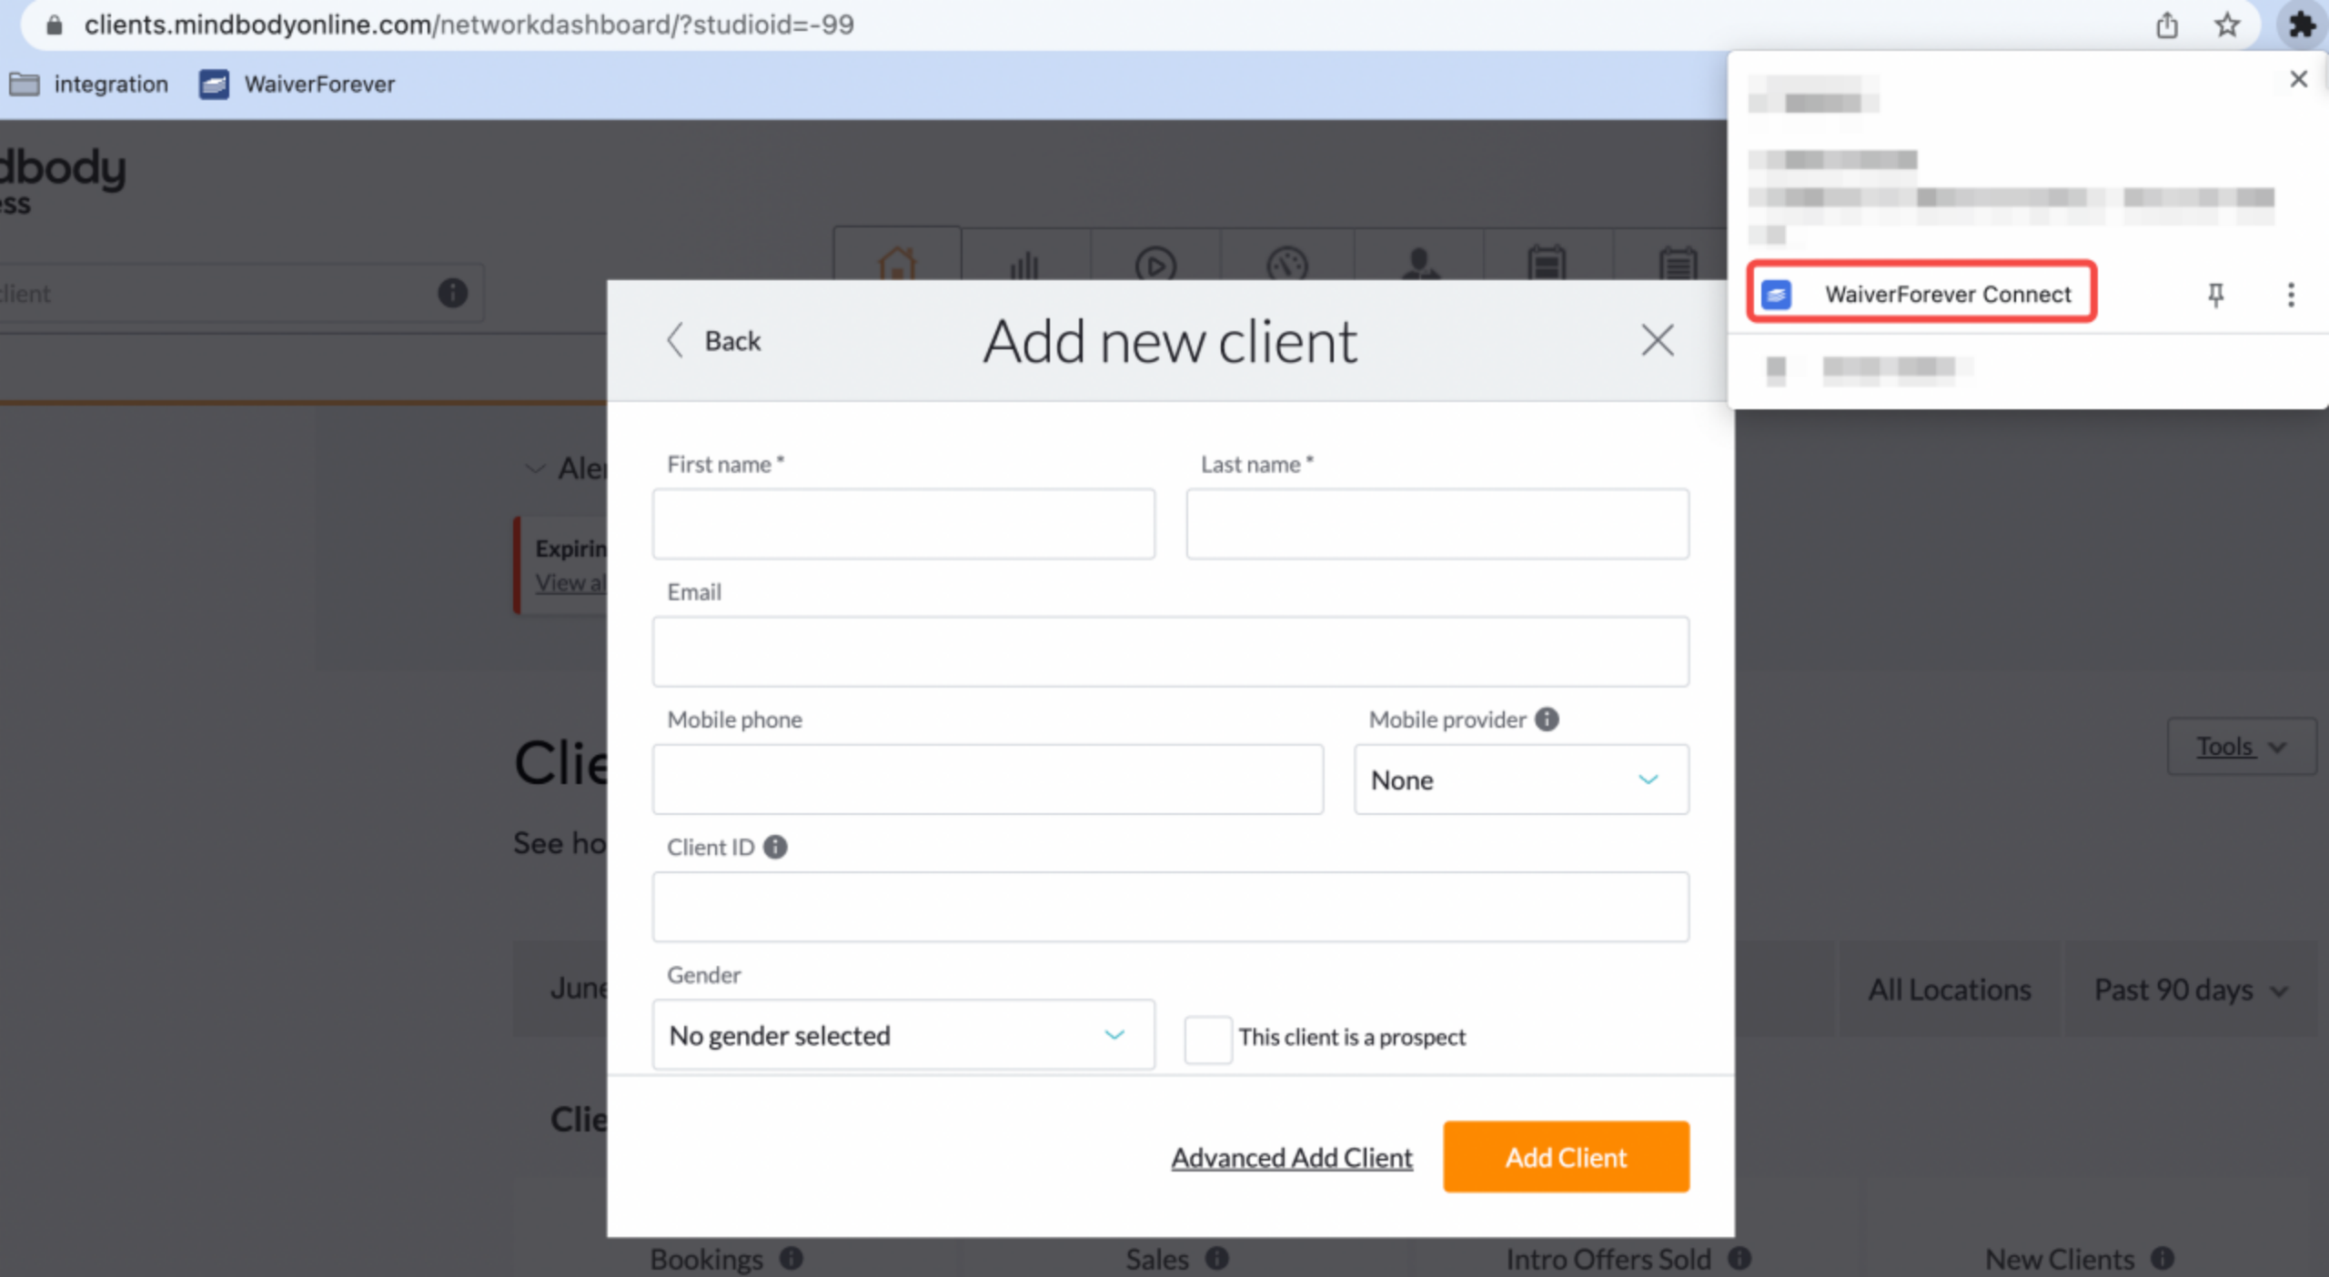The image size is (2329, 1277).
Task: Open the Home tab icon
Action: tap(897, 262)
